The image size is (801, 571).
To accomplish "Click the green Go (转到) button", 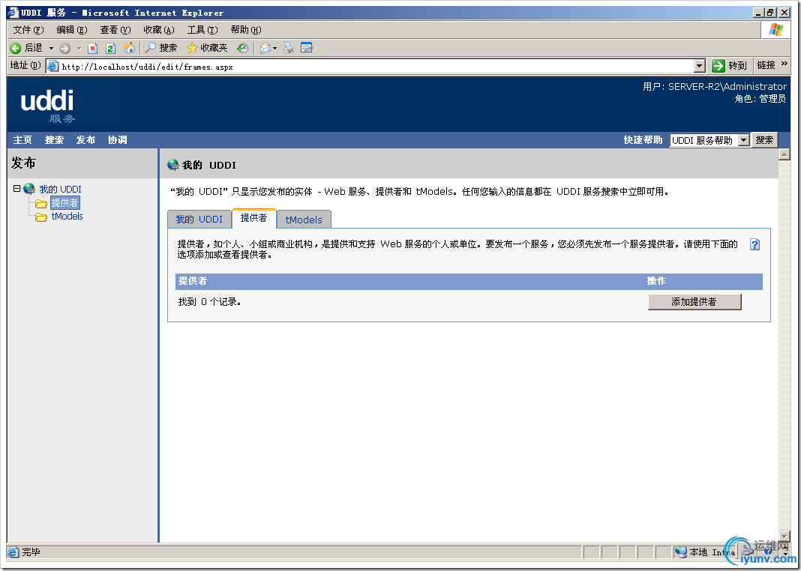I will [x=730, y=66].
